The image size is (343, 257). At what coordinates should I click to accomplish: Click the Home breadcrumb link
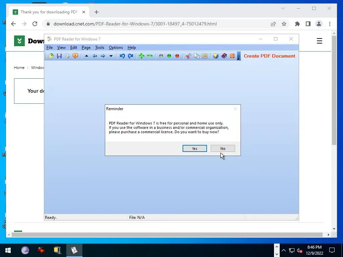[x=19, y=68]
